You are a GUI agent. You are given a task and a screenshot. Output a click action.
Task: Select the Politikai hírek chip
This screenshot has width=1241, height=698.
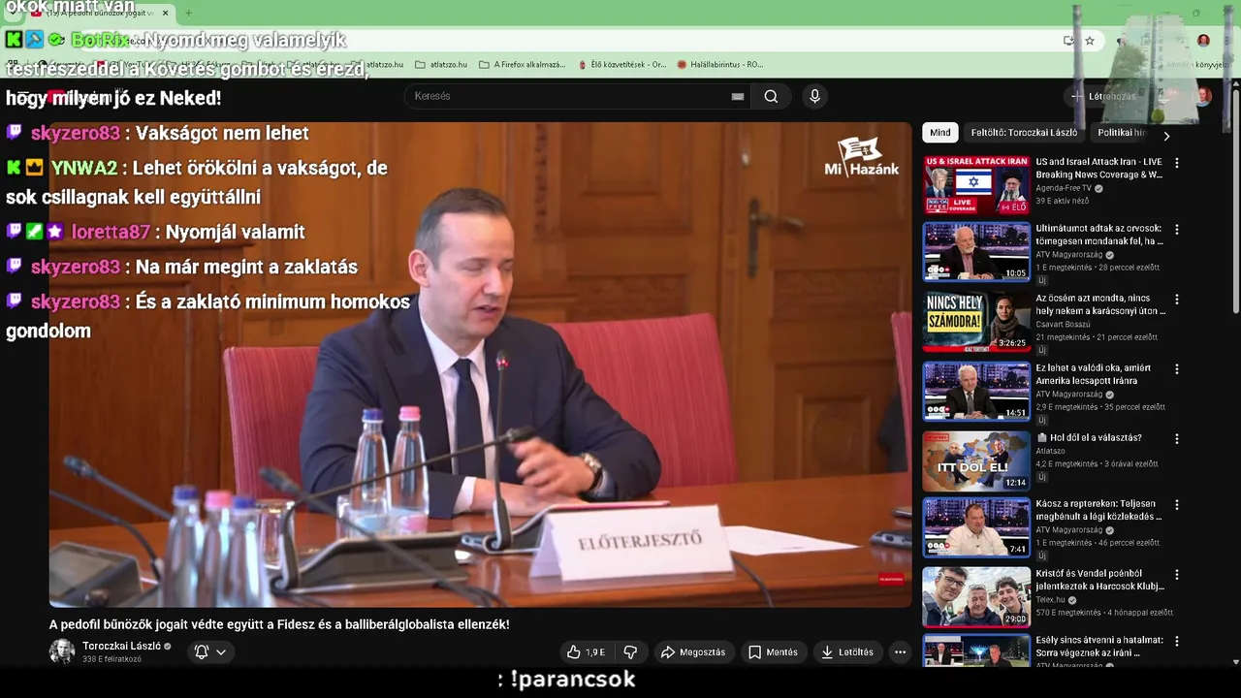[x=1121, y=133]
